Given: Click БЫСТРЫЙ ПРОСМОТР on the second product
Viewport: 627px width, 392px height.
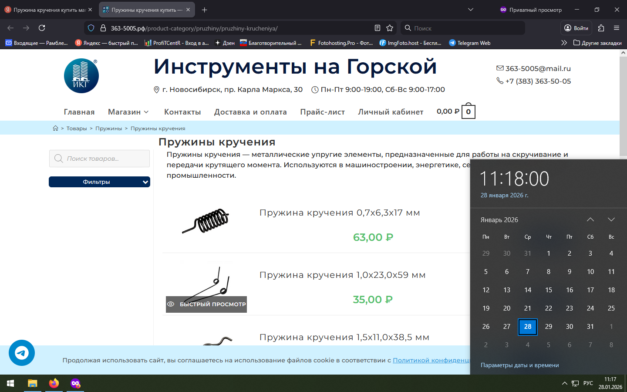Looking at the screenshot, I should 206,304.
